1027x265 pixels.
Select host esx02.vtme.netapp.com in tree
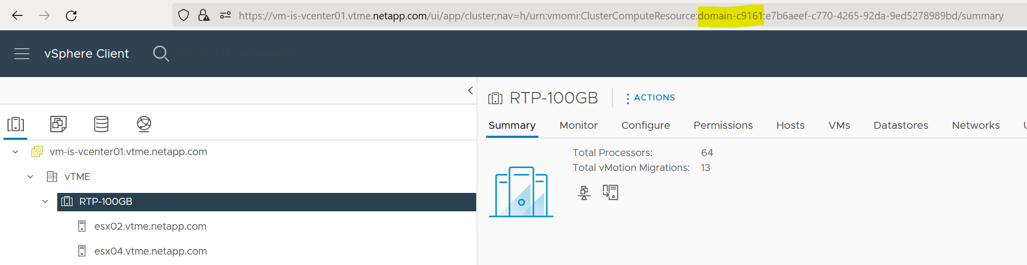tap(150, 227)
